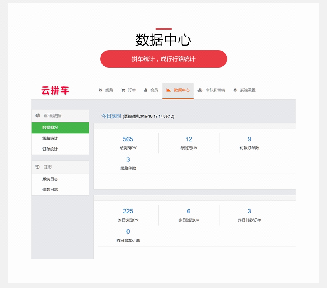The height and width of the screenshot is (288, 327).
Task: Select 数据概况 in the sidebar
Action: (60, 128)
